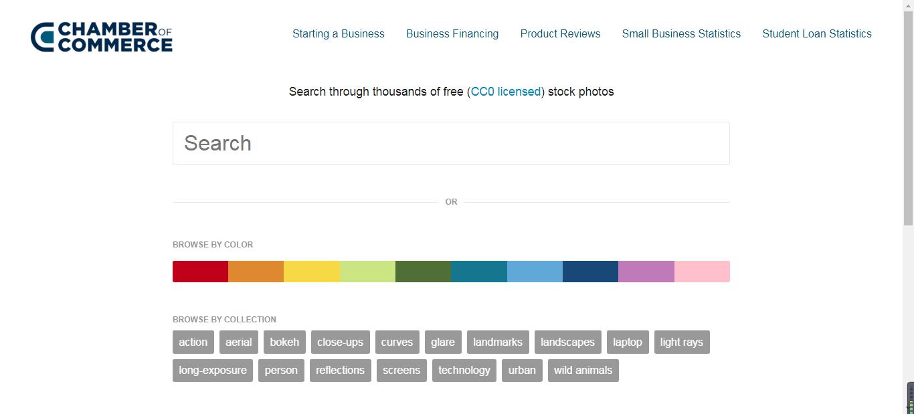Browse by pink color swatch
The width and height of the screenshot is (914, 414).
coord(702,272)
